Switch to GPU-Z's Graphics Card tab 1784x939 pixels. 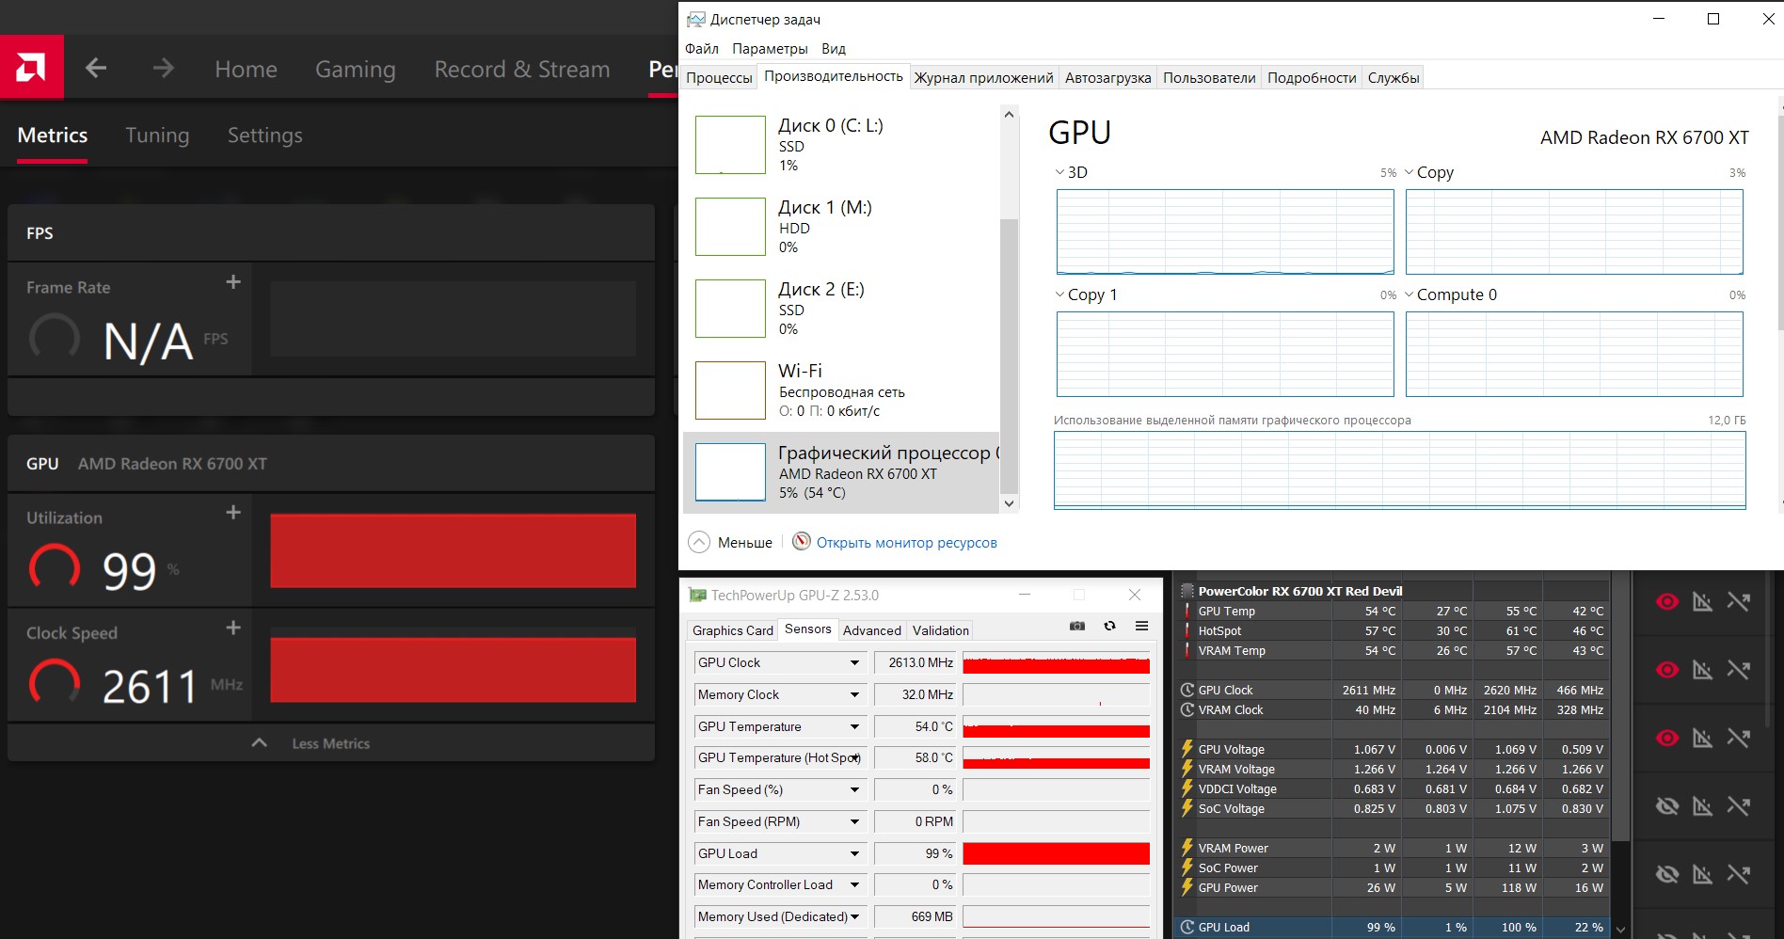click(x=733, y=630)
